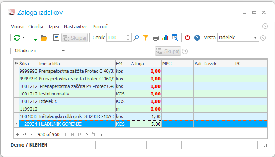Click the Davek column header

219,64
